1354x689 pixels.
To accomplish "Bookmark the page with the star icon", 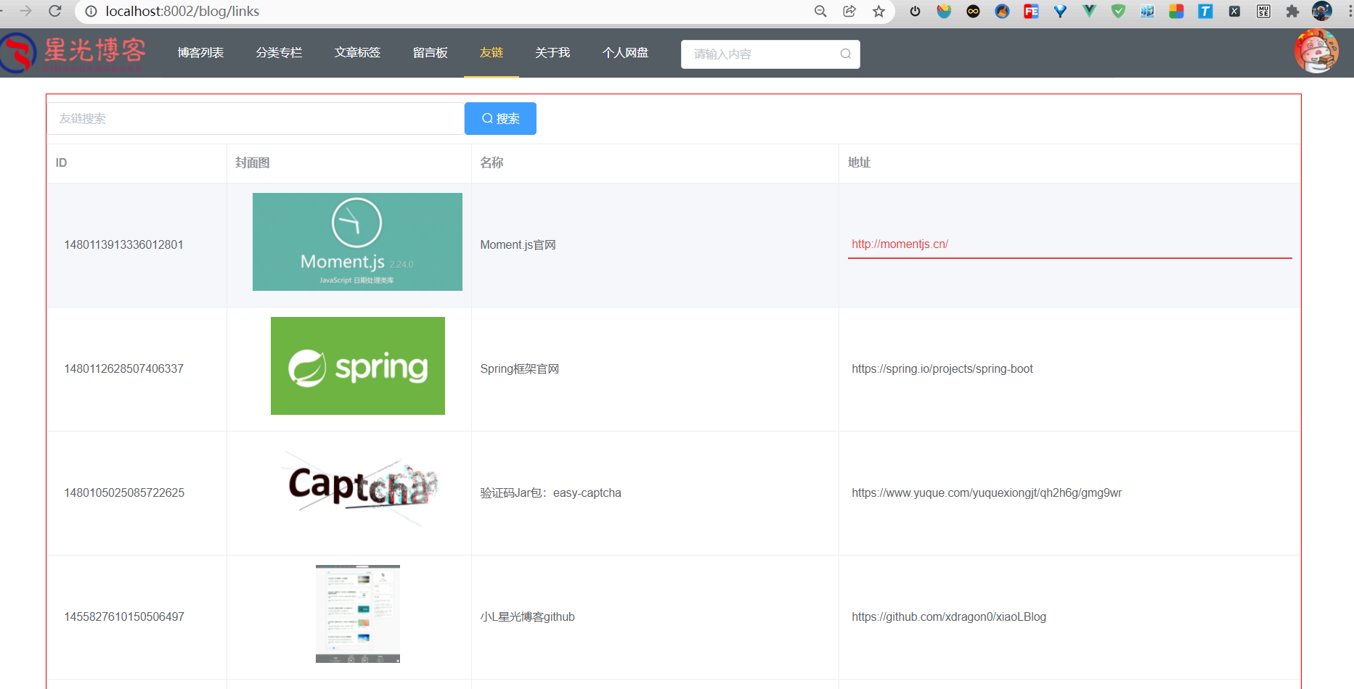I will 878,11.
